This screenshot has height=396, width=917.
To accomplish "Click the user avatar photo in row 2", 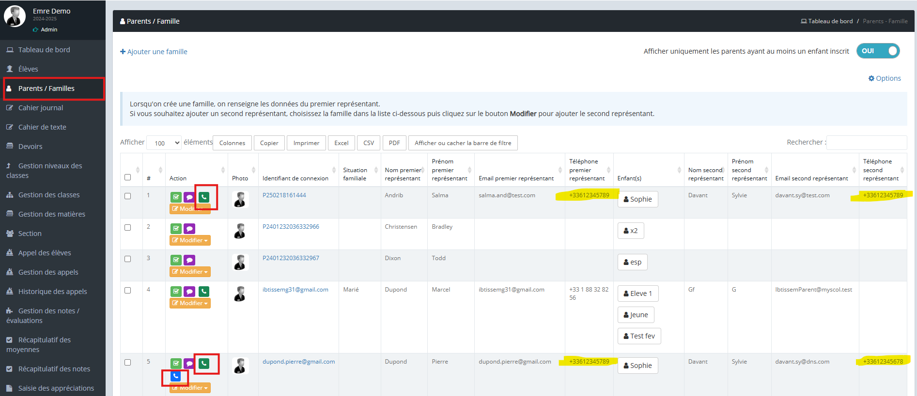I will (x=240, y=231).
